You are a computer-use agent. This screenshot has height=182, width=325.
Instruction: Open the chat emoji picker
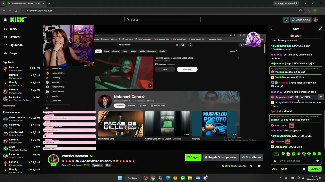click(317, 161)
